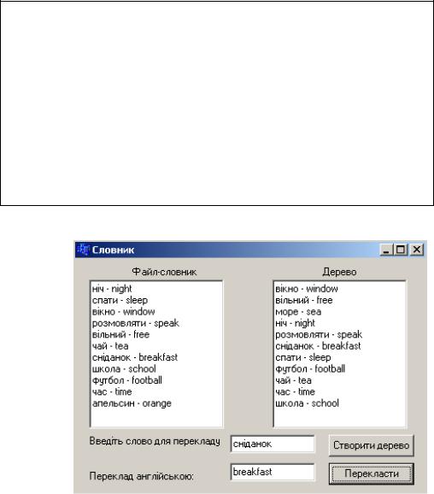Viewport: 434px width, 494px height.
Task: Select 'спати - sleep' in the Дерево list
Action: [303, 357]
